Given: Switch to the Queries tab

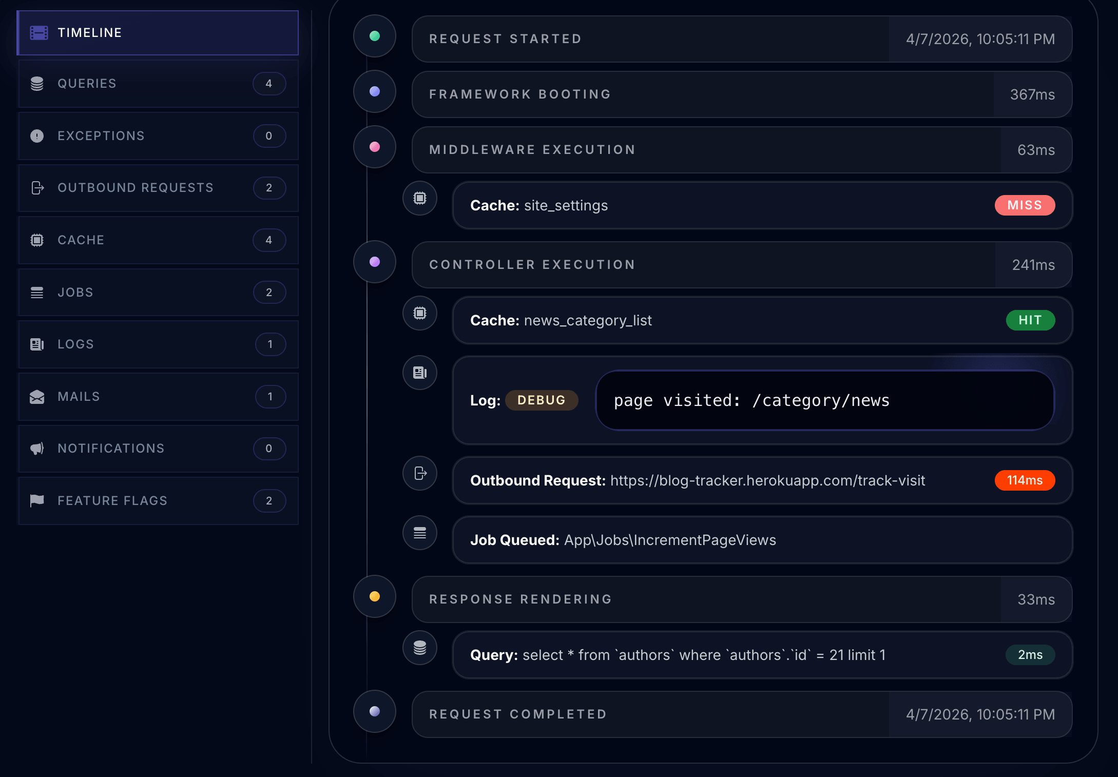Looking at the screenshot, I should [158, 84].
